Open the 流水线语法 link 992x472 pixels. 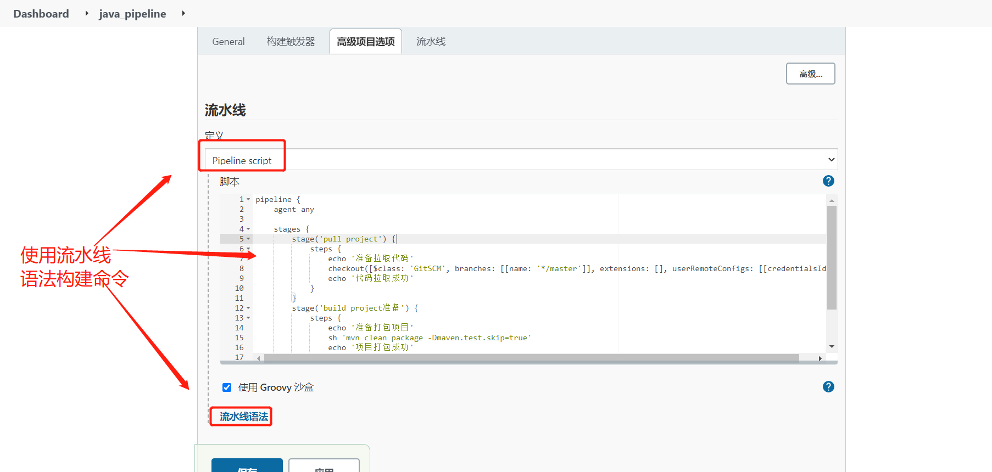tap(244, 417)
